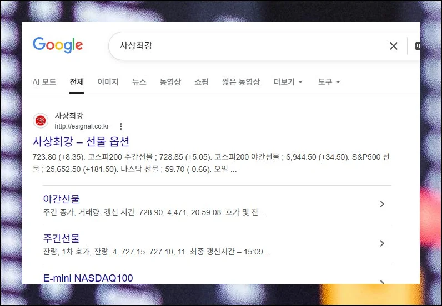Click the Google logo
Screen dimensions: 442x306
(x=58, y=45)
